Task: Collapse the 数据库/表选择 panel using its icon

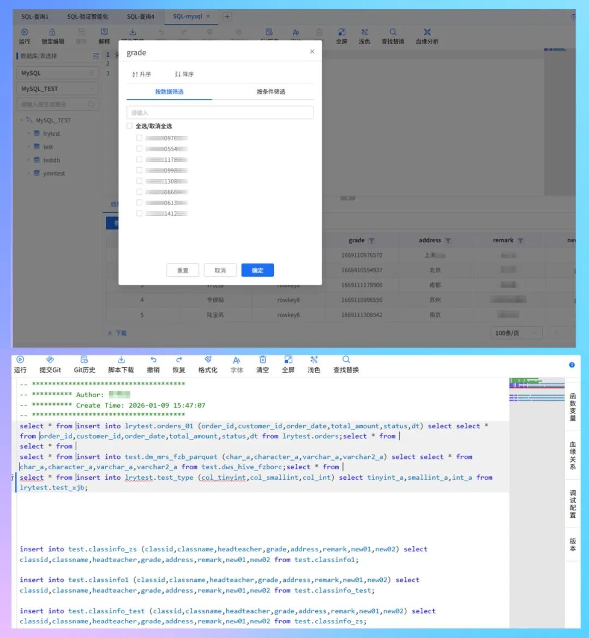Action: tap(96, 56)
